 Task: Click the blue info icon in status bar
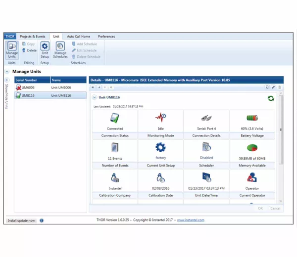(x=42, y=220)
